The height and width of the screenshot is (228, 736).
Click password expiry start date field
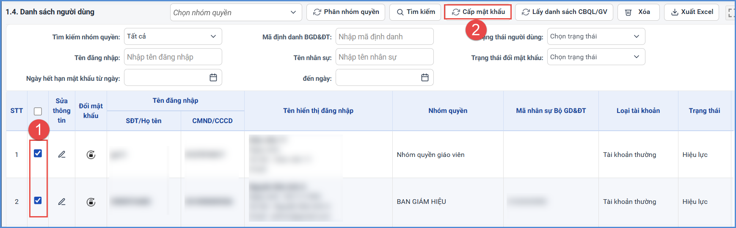coord(173,77)
